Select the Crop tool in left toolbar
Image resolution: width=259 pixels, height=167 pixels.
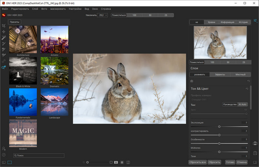point(4,25)
